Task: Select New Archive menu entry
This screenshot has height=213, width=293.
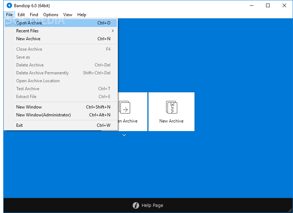Action: point(61,39)
